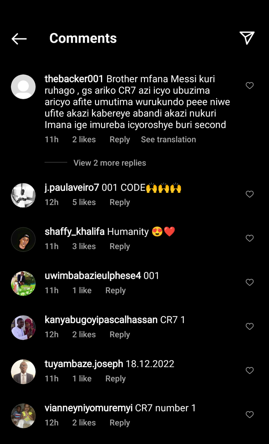269x444 pixels.
Task: Heart vianneyniyomuremyi's CR7 number 1 comment
Action: click(x=250, y=415)
